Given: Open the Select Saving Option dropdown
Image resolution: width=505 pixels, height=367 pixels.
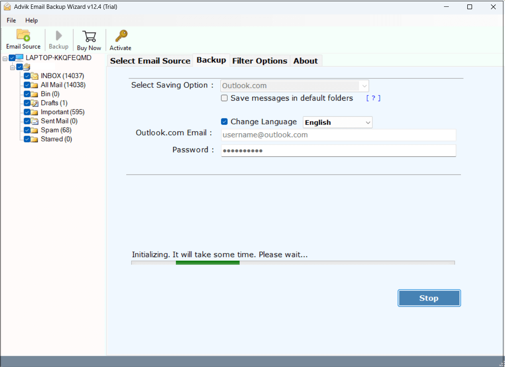Looking at the screenshot, I should click(x=364, y=85).
